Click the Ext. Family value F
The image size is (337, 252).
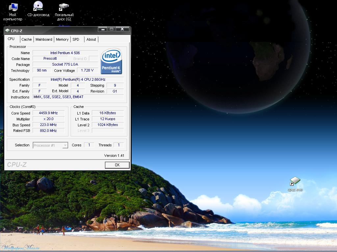point(39,91)
